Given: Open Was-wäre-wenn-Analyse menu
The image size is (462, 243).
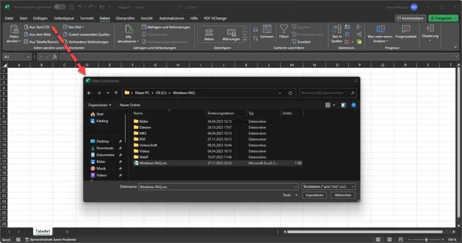Looking at the screenshot, I should pos(380,34).
